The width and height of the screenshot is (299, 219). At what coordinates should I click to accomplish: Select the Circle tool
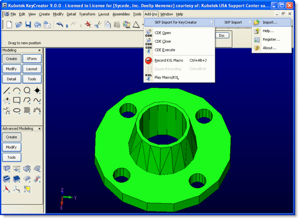[27, 90]
